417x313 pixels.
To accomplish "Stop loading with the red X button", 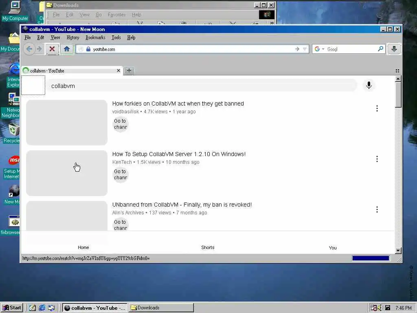I will [x=52, y=49].
